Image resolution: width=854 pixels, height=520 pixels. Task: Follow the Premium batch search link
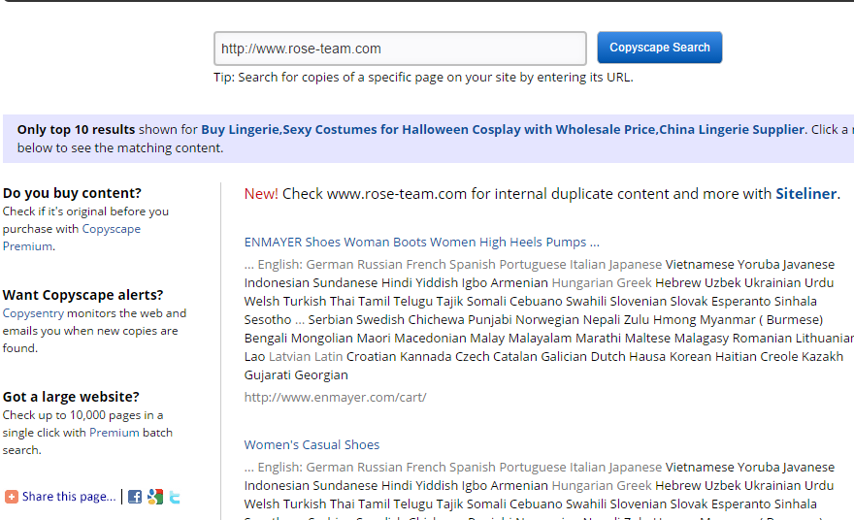point(114,433)
